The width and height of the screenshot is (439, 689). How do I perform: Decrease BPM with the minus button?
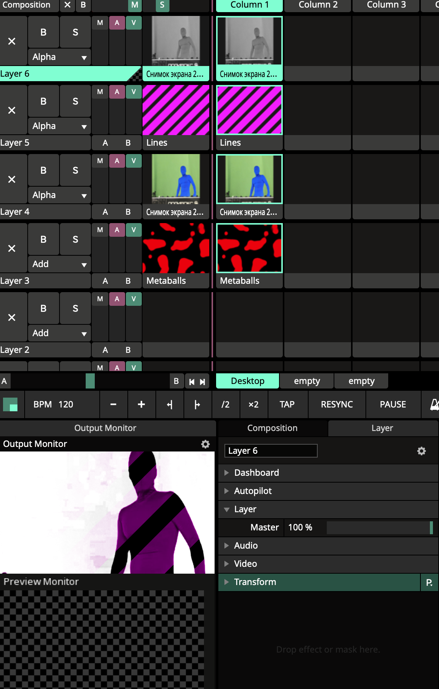click(x=113, y=404)
